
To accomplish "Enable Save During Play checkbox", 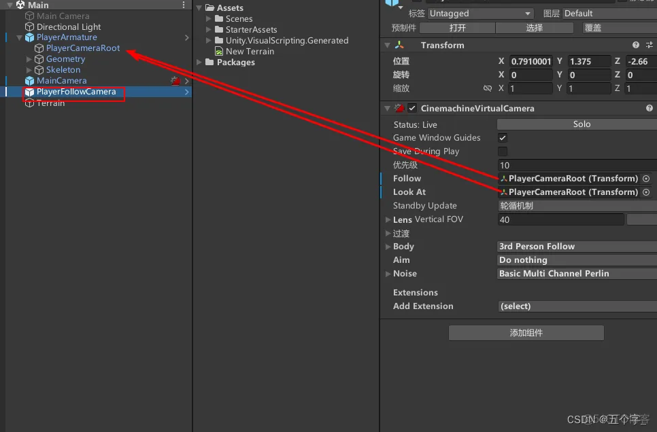I will pos(503,151).
